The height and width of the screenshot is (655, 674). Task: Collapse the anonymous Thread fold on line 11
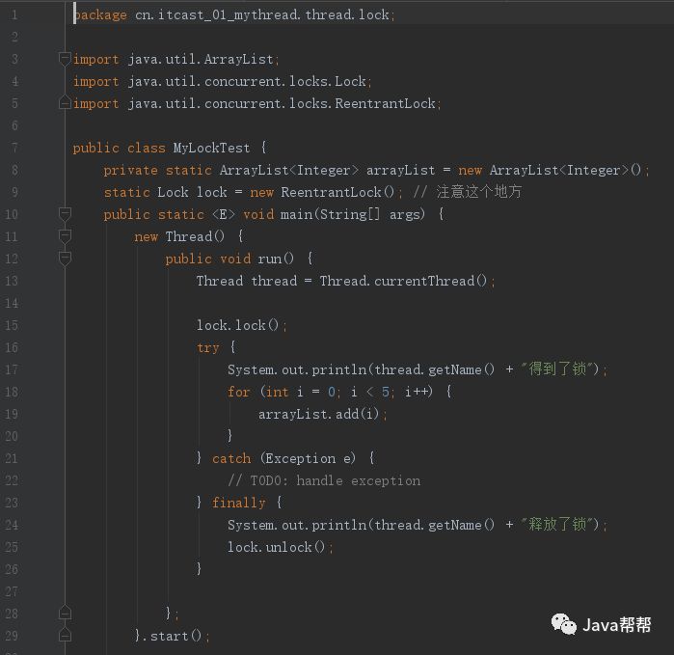tap(65, 235)
